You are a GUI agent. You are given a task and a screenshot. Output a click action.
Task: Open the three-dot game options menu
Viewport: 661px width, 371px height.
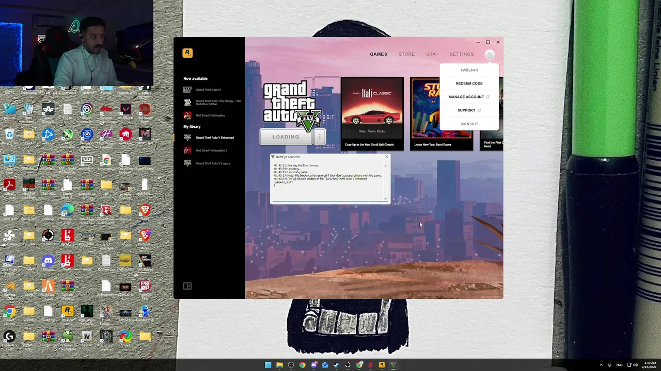pyautogui.click(x=320, y=137)
